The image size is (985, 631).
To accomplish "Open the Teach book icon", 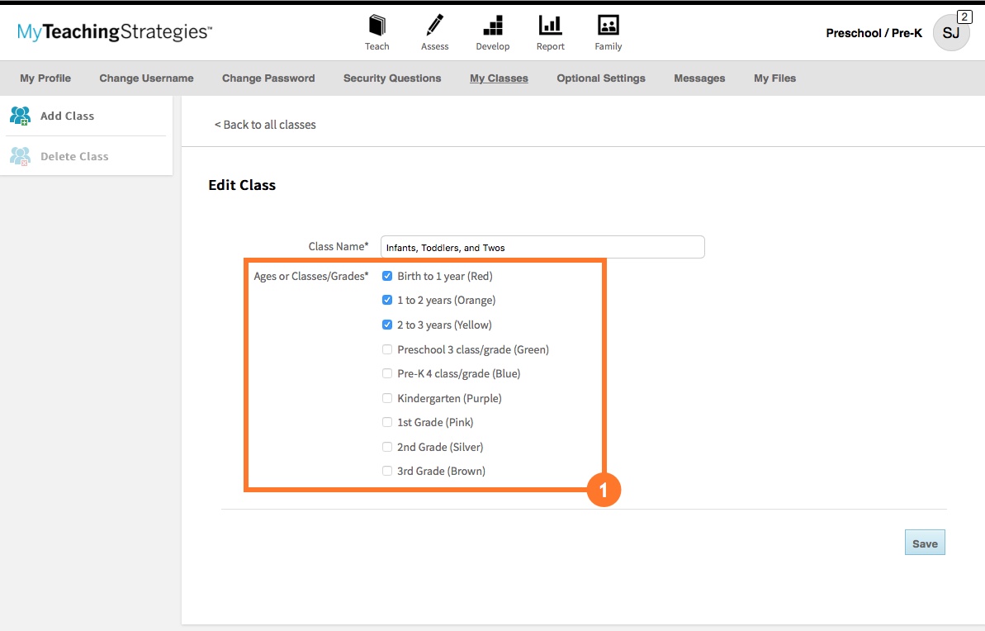I will [377, 26].
